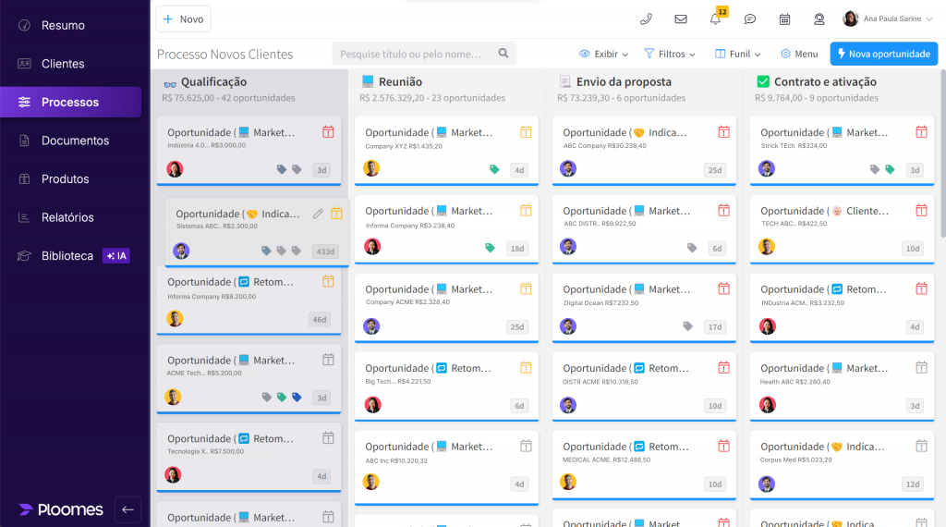This screenshot has width=946, height=527.
Task: Go to Clientes in the sidebar
Action: (x=63, y=64)
